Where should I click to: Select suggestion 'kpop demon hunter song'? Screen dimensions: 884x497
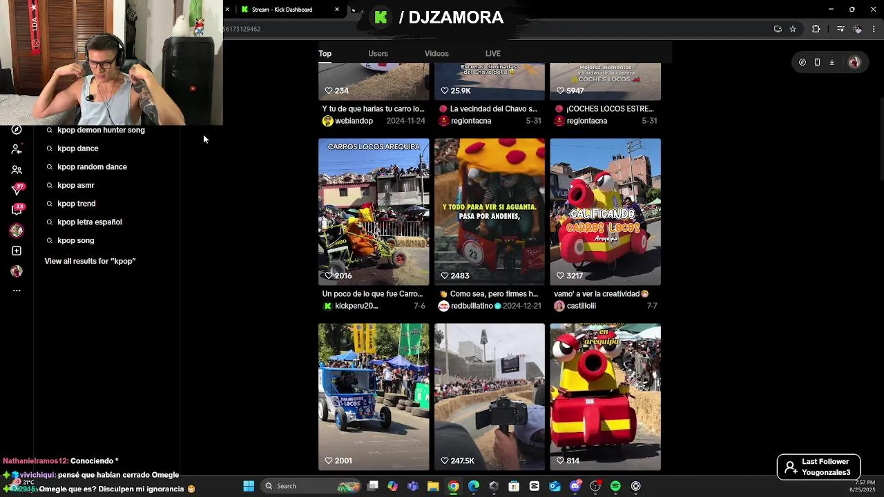click(101, 130)
